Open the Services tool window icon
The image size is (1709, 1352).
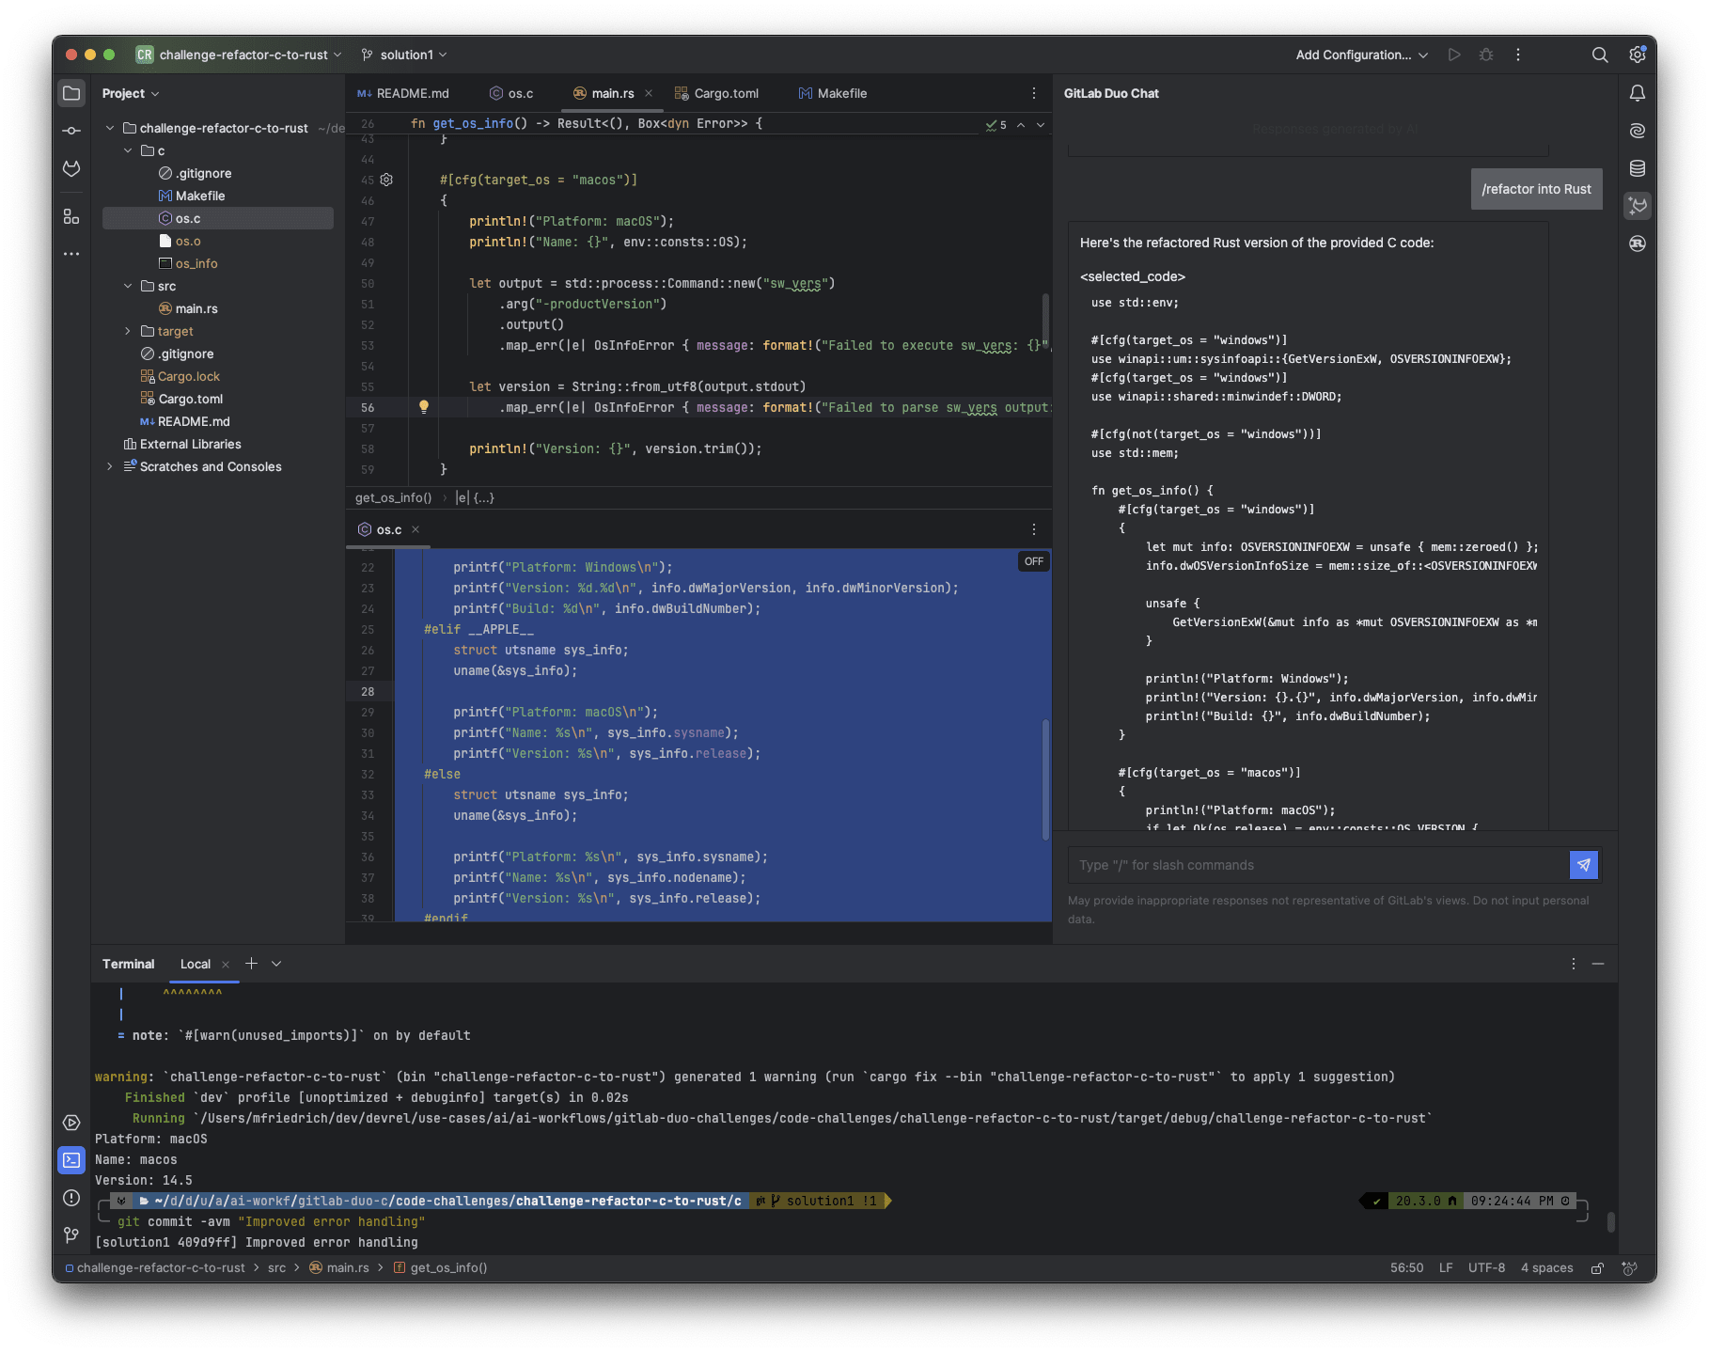[71, 1123]
